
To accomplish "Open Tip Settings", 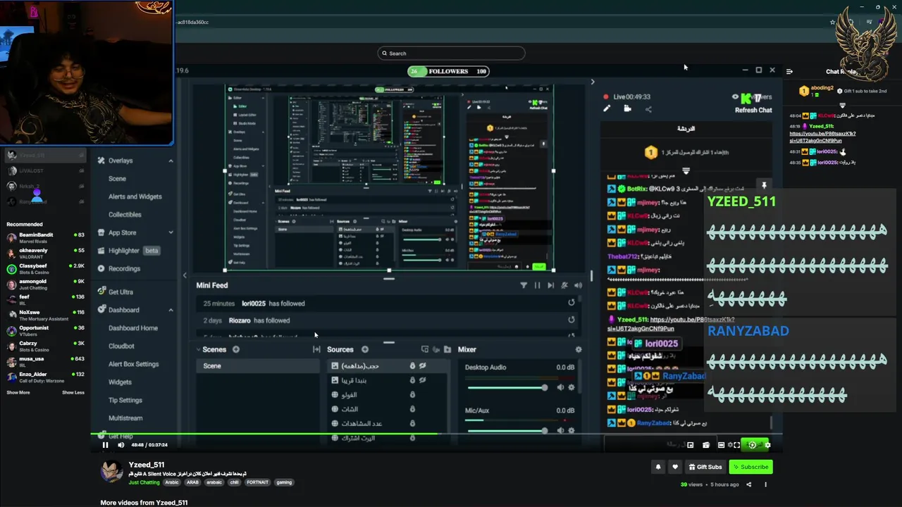I will click(125, 400).
